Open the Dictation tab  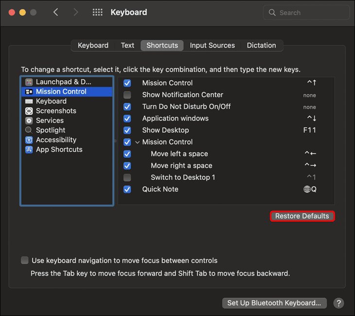coord(261,45)
